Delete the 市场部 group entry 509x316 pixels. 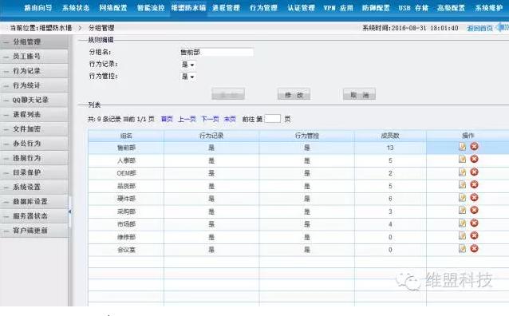pyautogui.click(x=474, y=223)
